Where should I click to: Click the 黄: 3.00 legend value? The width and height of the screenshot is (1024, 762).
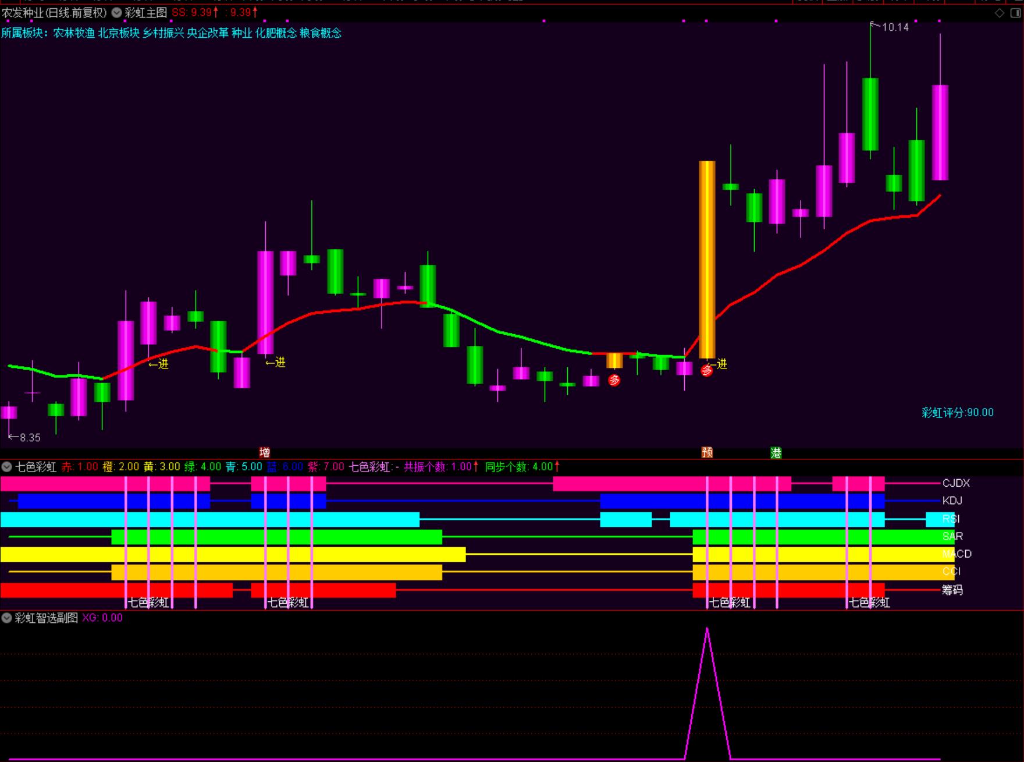[162, 466]
